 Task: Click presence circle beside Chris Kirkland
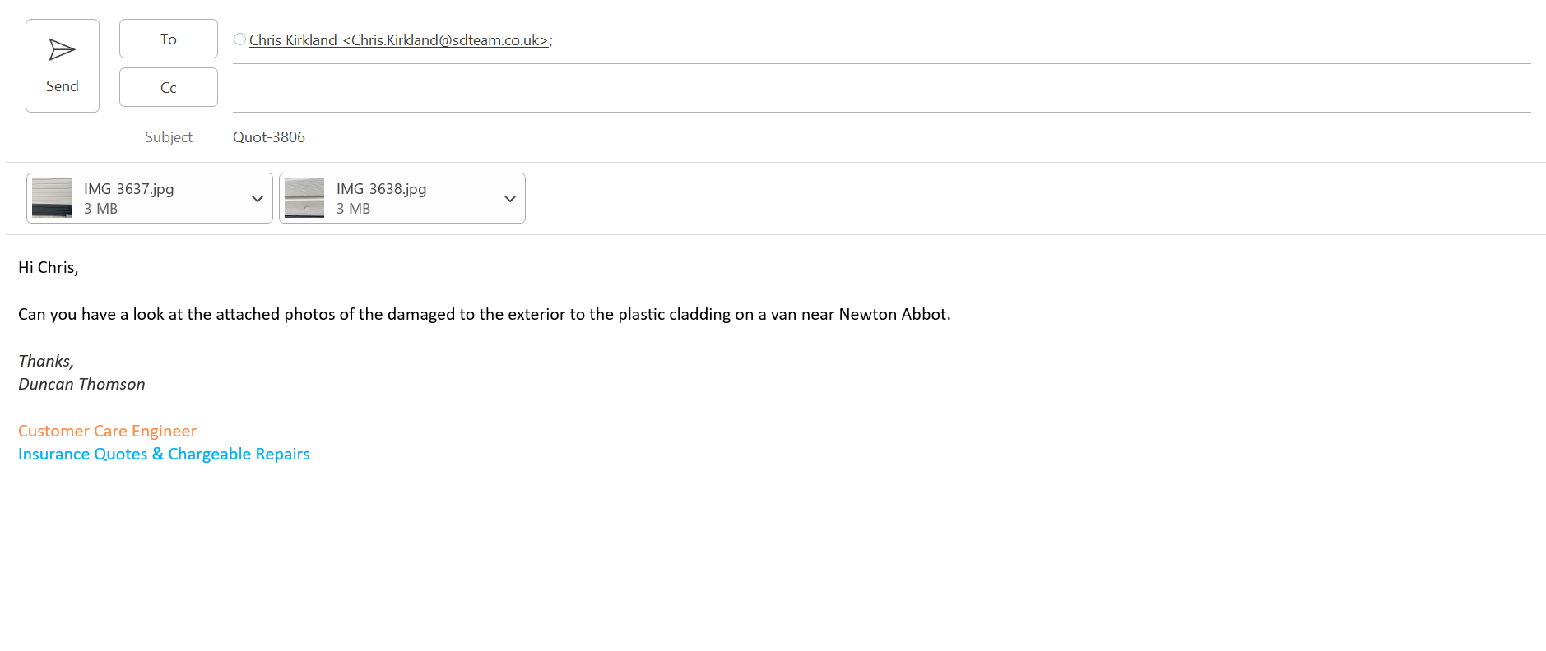point(239,39)
